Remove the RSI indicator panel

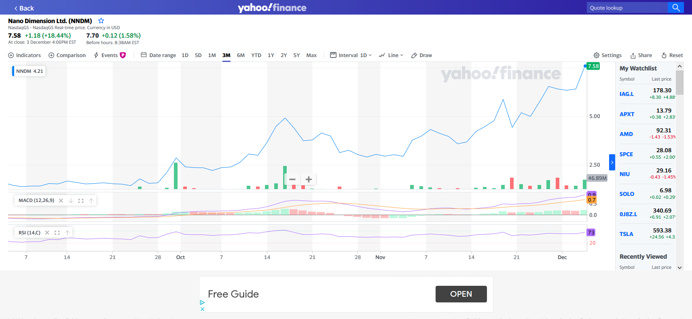(47, 233)
